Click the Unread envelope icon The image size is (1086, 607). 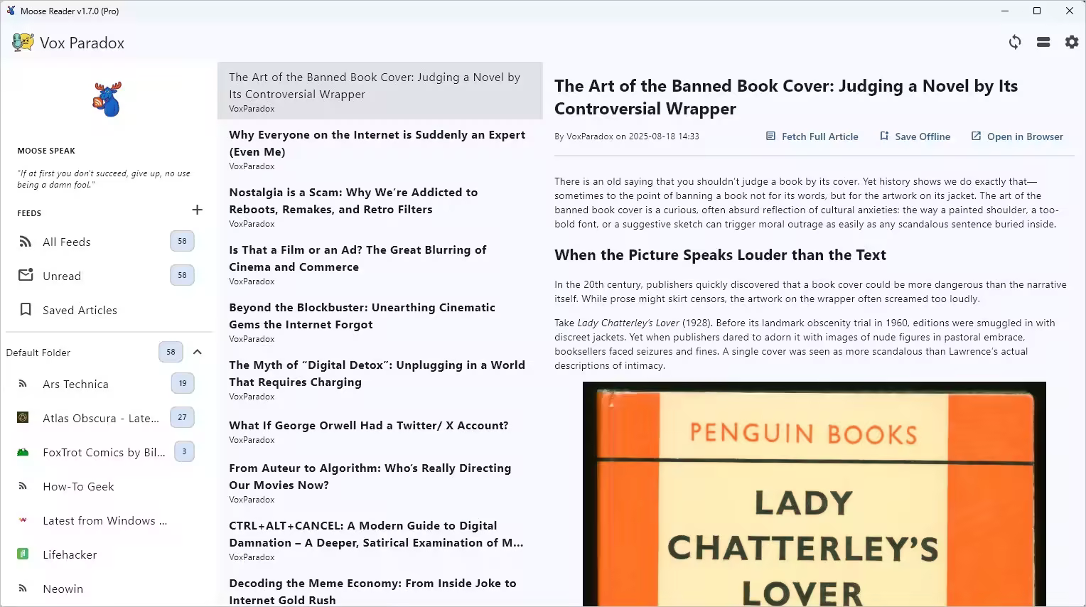[26, 275]
